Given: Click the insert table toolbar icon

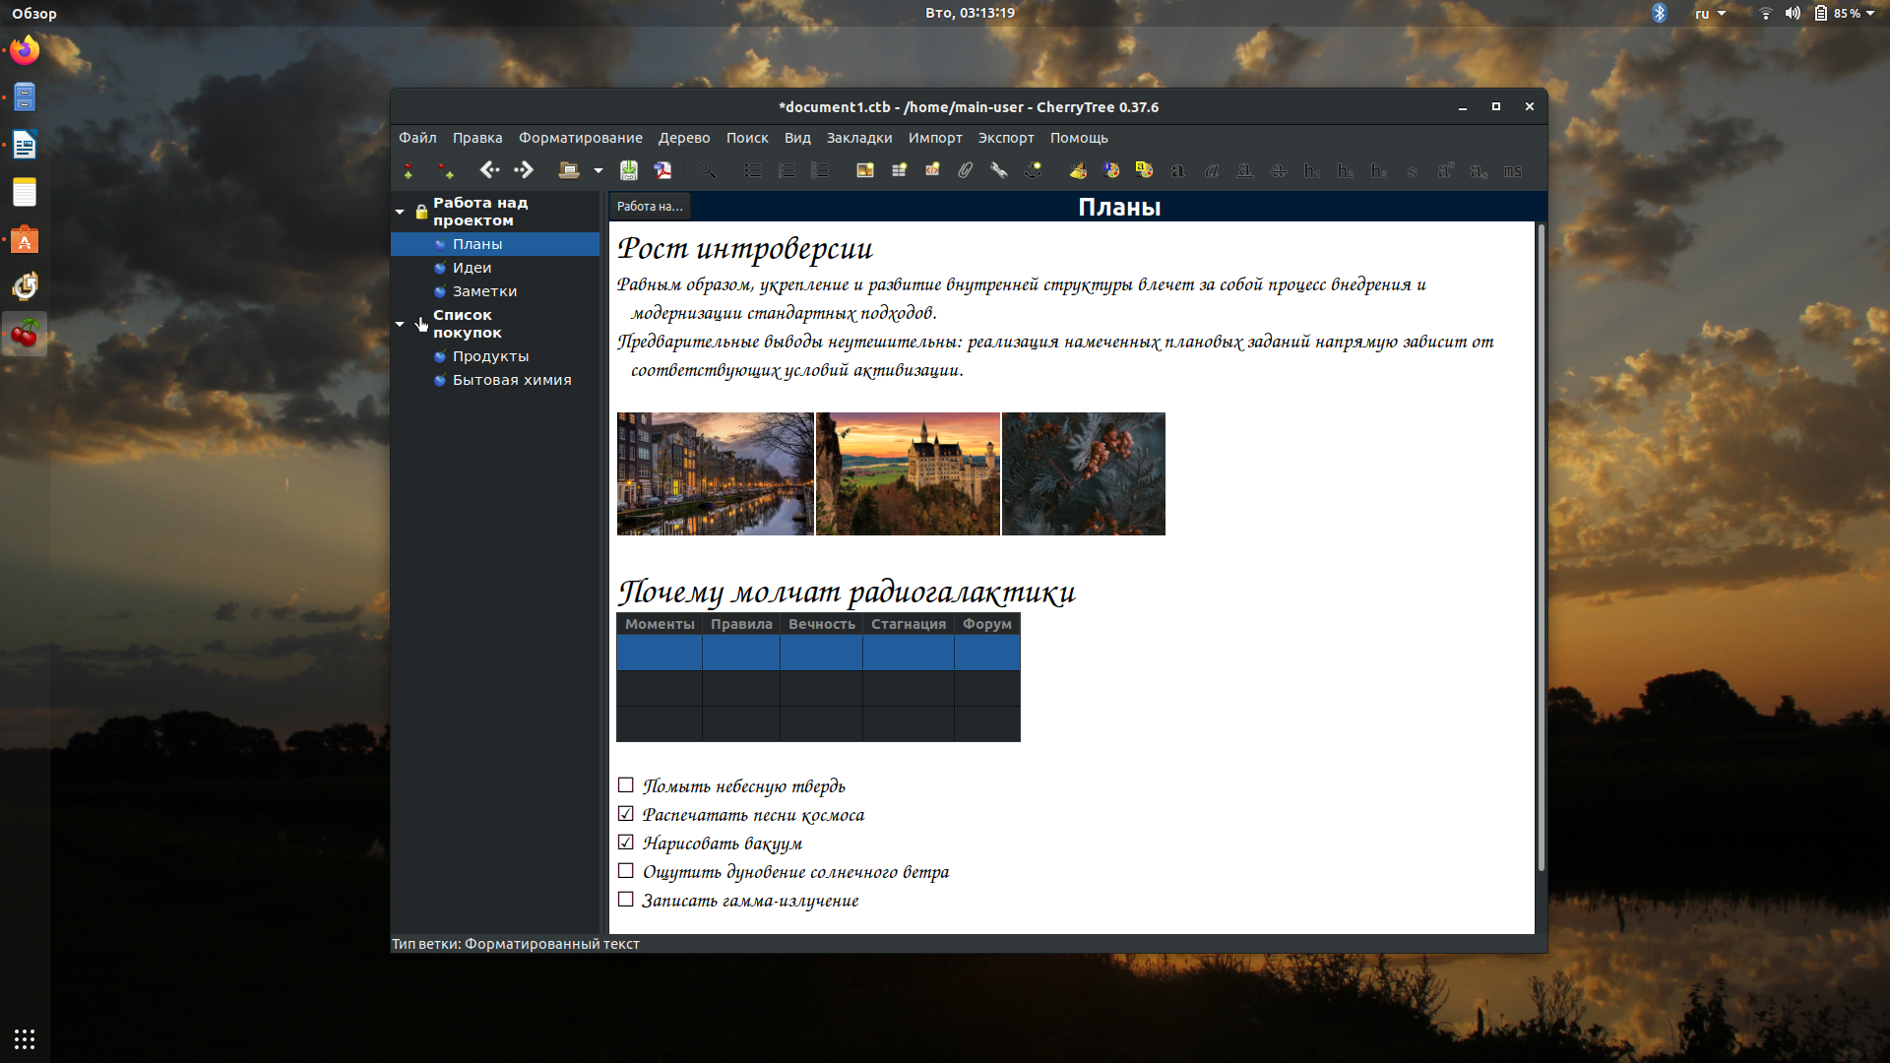Looking at the screenshot, I should coord(899,171).
